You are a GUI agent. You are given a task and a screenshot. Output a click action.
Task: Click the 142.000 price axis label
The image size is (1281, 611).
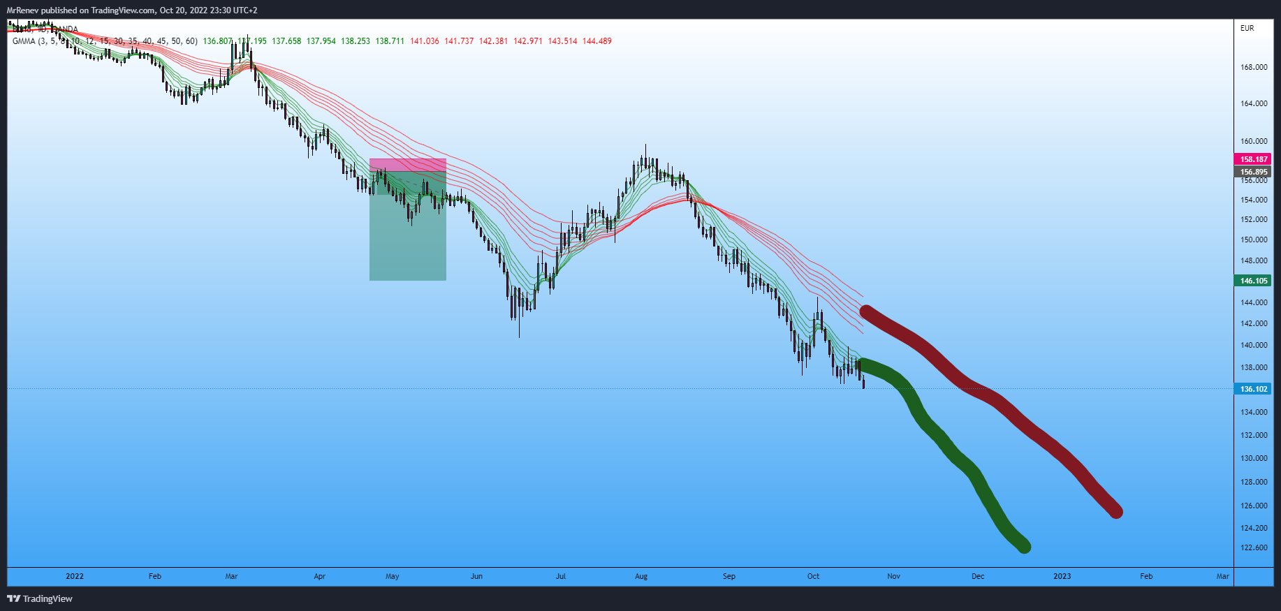(1254, 323)
